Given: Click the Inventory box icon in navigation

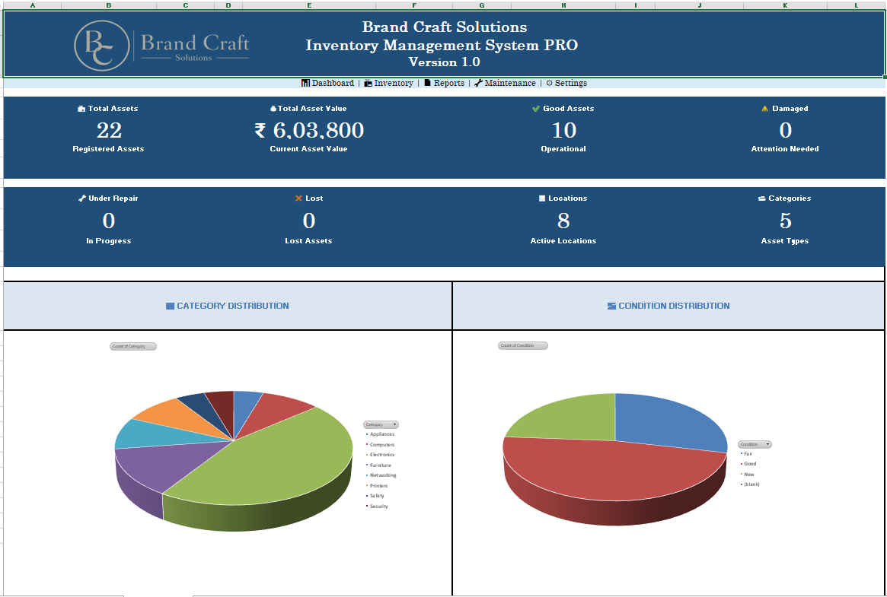Looking at the screenshot, I should 369,83.
